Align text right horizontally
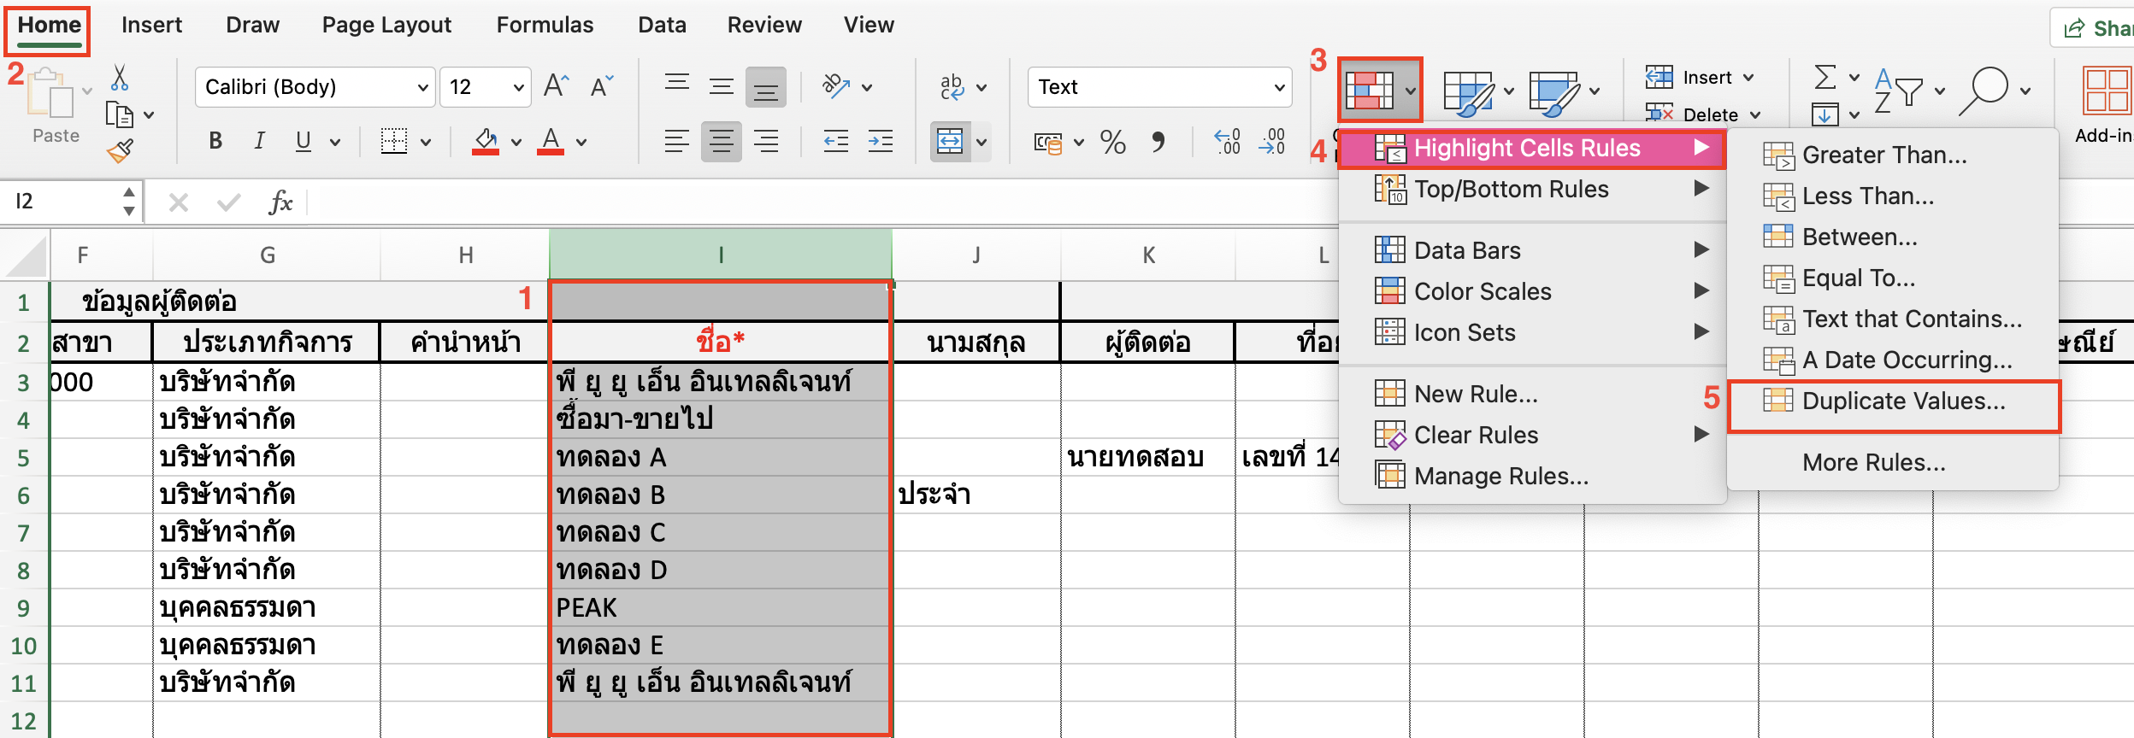Image resolution: width=2134 pixels, height=738 pixels. tap(766, 141)
